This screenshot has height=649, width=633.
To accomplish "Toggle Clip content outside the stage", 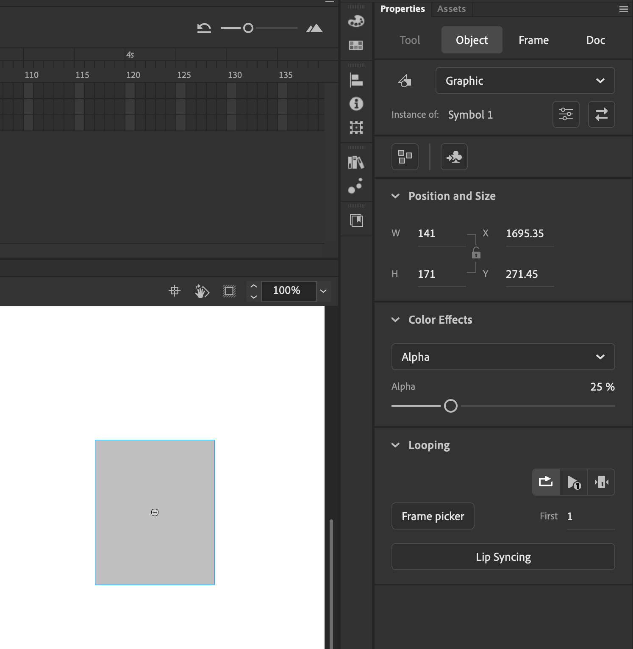I will (229, 291).
